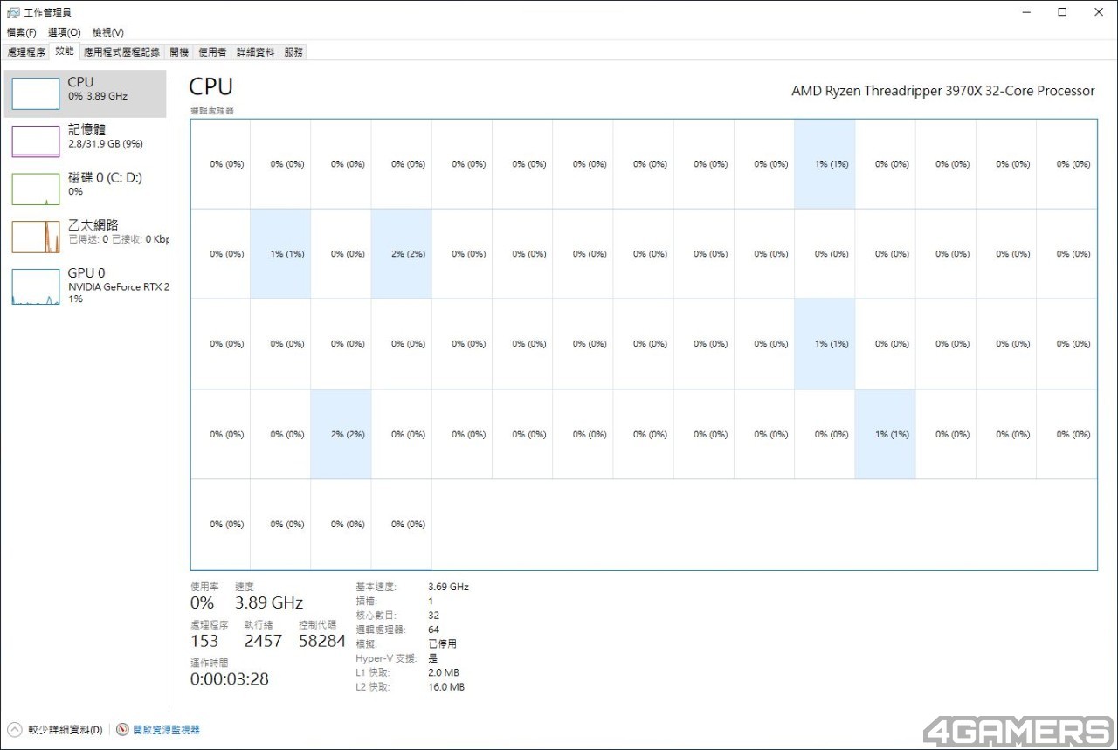Click the 基本速度 3.69 GHz value
This screenshot has width=1118, height=750.
pyautogui.click(x=448, y=587)
